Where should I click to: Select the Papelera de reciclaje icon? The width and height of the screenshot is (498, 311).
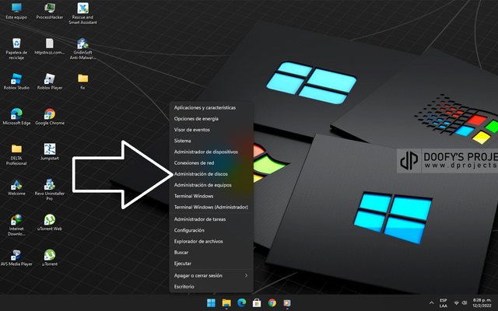(x=16, y=48)
